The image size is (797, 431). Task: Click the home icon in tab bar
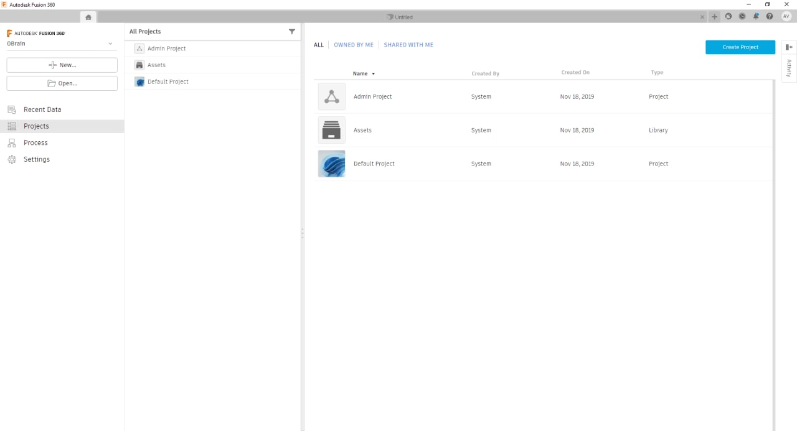(88, 17)
